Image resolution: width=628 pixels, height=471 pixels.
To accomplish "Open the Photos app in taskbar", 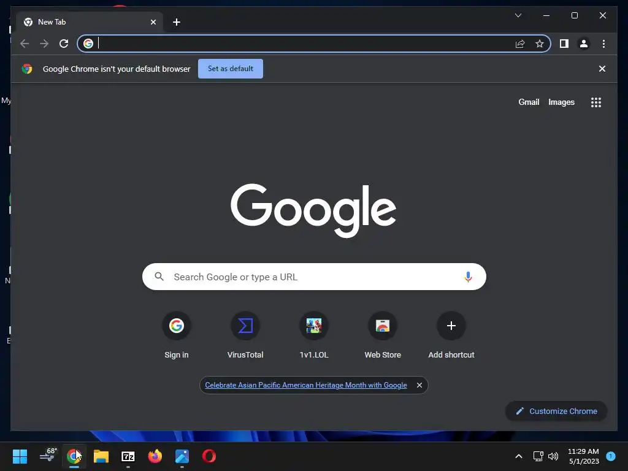I will (x=182, y=456).
